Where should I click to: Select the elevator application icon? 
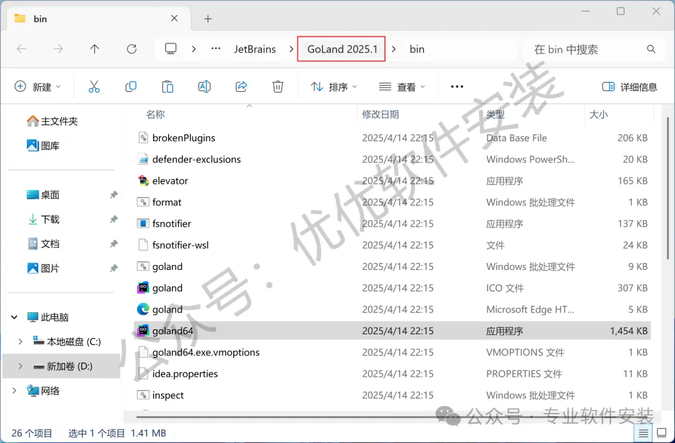coord(143,181)
